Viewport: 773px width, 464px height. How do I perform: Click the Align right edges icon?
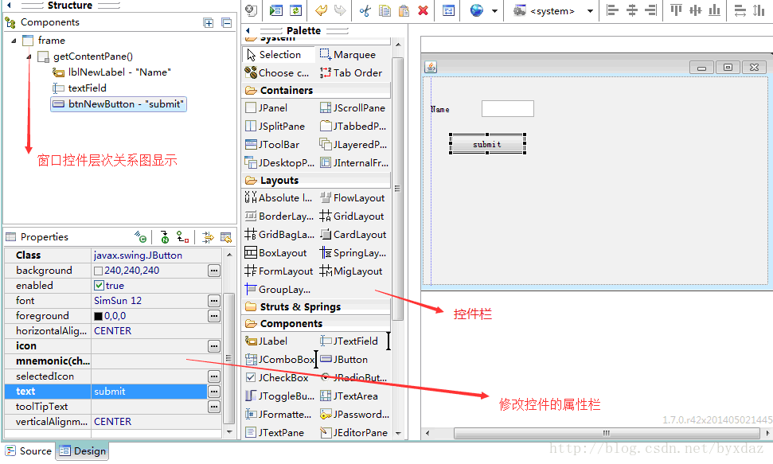coord(650,10)
